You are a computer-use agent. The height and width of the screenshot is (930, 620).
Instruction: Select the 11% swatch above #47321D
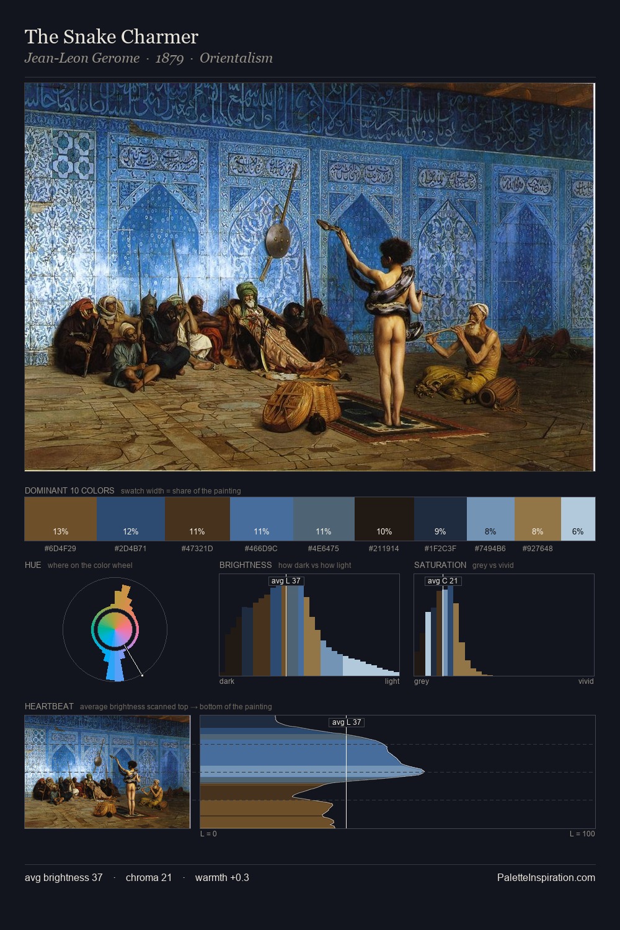tap(197, 519)
